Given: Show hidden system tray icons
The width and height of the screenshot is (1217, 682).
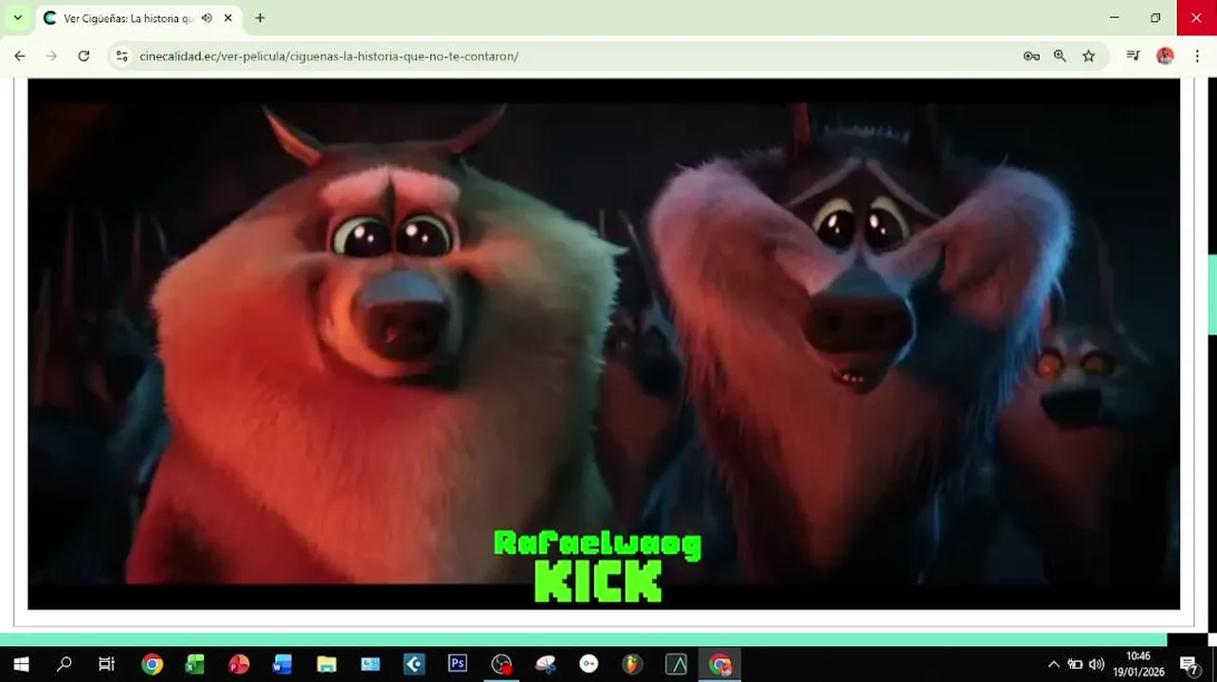Looking at the screenshot, I should point(1053,664).
